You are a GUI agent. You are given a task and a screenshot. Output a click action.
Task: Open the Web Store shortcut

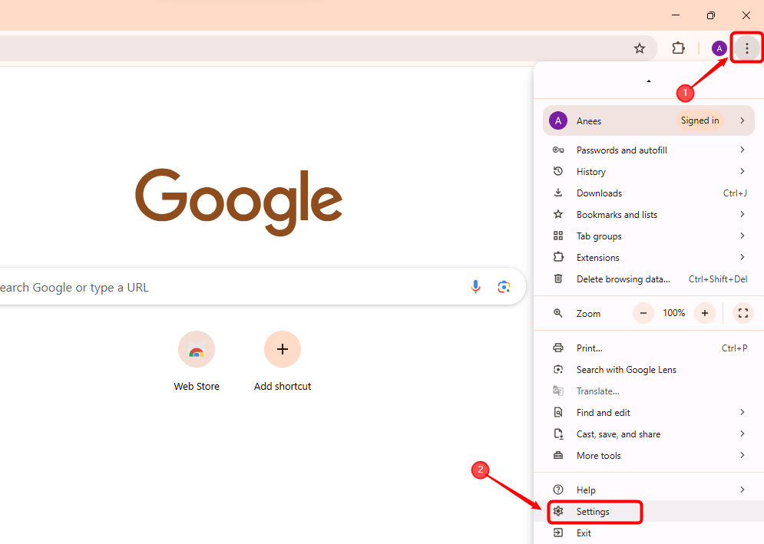point(197,361)
